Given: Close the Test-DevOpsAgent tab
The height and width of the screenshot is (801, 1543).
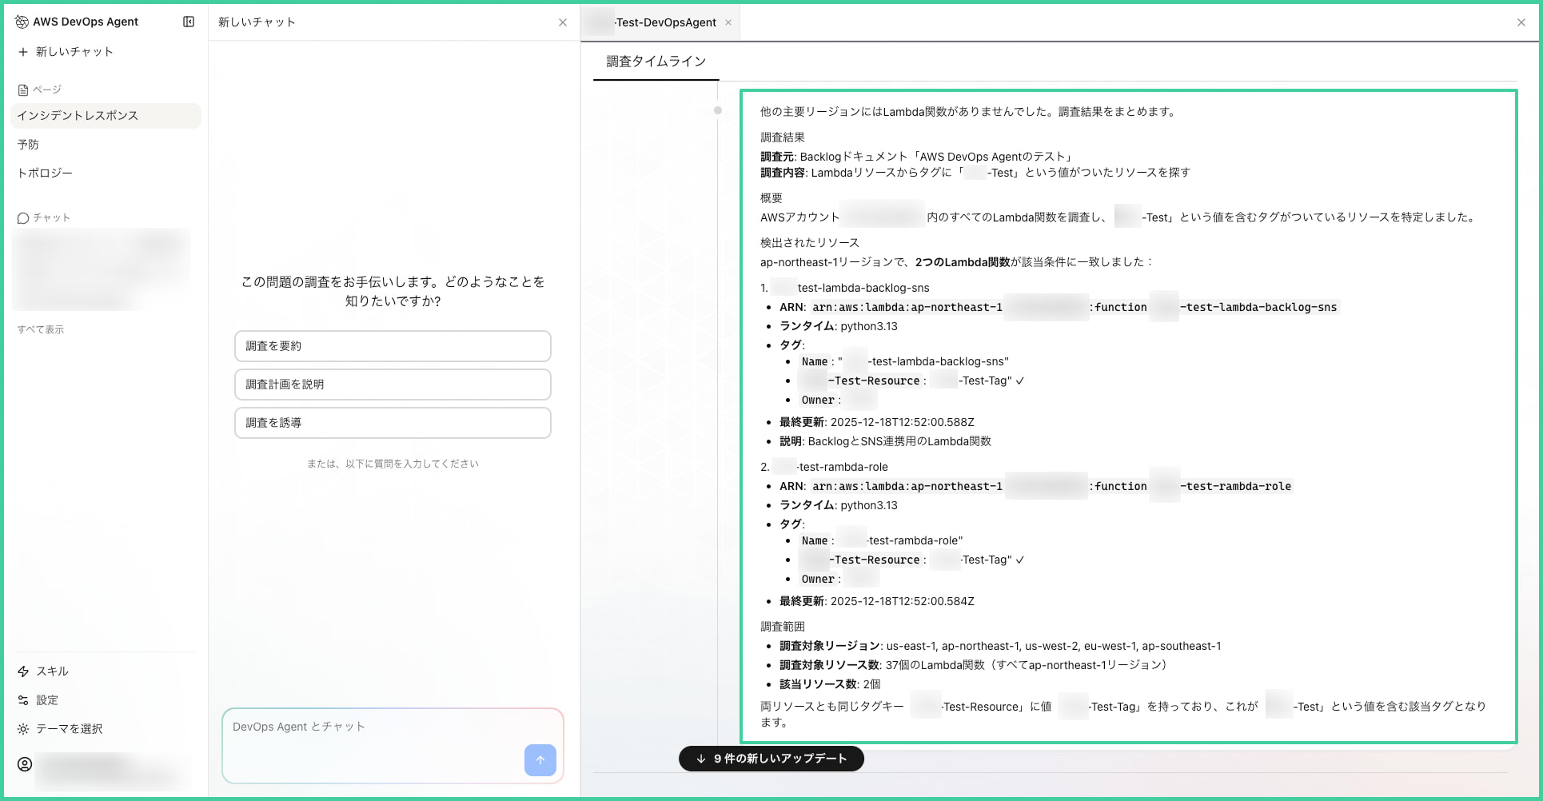Looking at the screenshot, I should 728,22.
